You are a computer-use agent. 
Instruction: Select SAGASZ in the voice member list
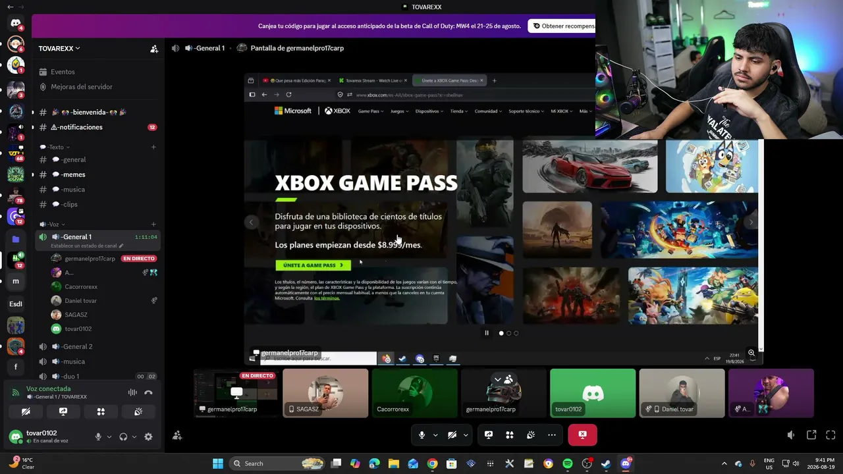(x=76, y=315)
